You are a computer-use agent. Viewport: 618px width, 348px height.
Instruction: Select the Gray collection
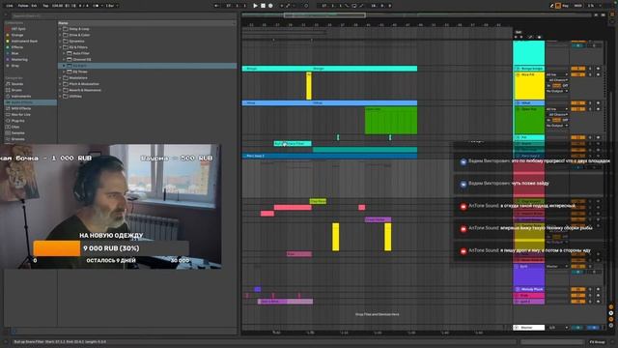(x=15, y=66)
